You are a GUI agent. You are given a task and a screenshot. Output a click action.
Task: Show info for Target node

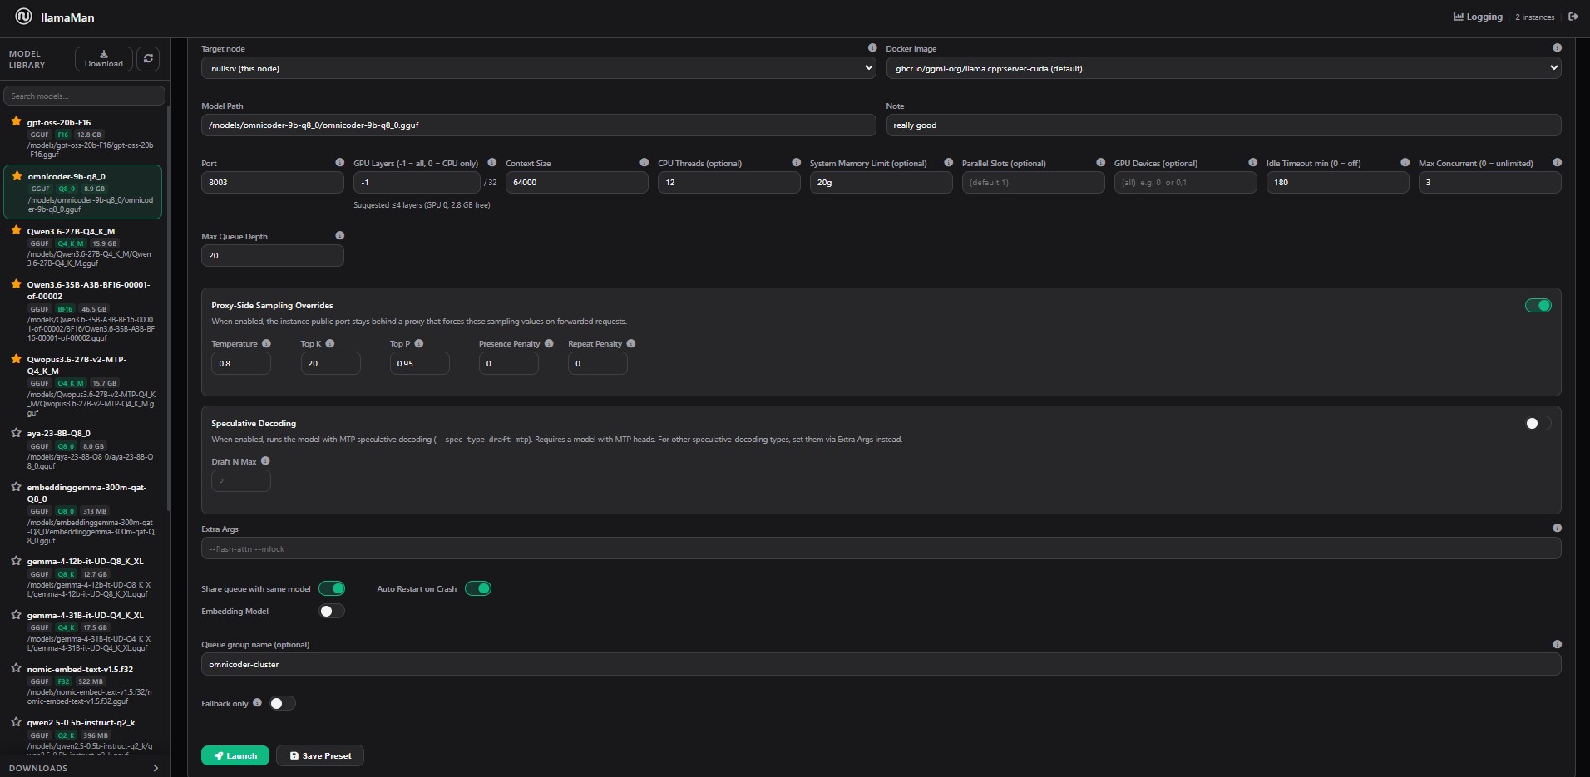pos(872,47)
